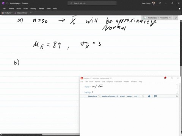Open the Mathematica Help menu
The width and height of the screenshot is (182, 136).
coord(140,82)
